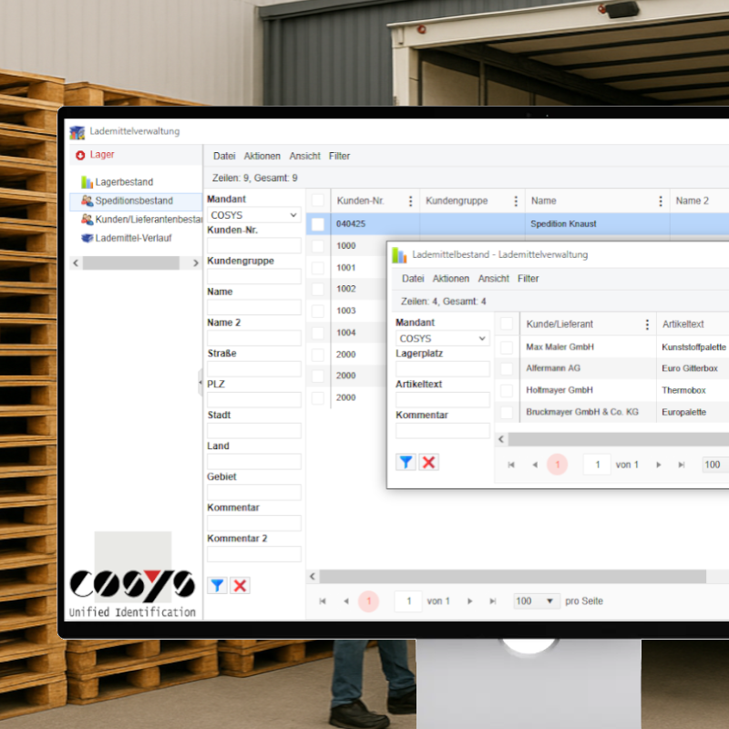The height and width of the screenshot is (729, 729).
Task: Open Ansicht menu in main window
Action: tap(305, 156)
